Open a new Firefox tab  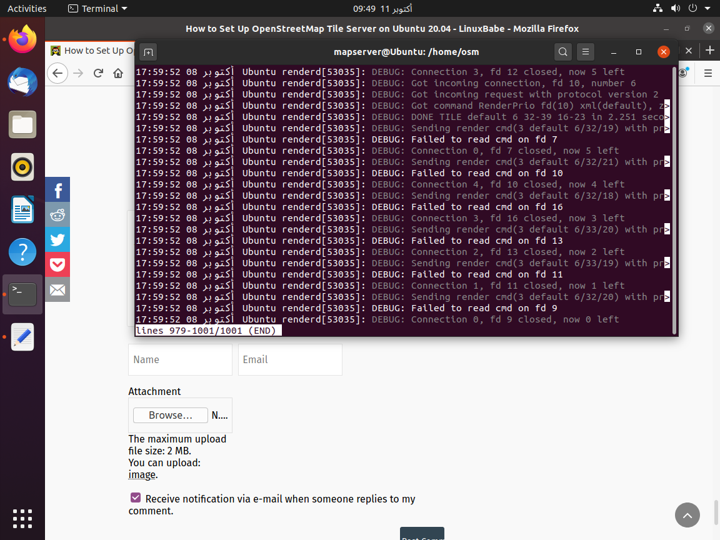(709, 51)
